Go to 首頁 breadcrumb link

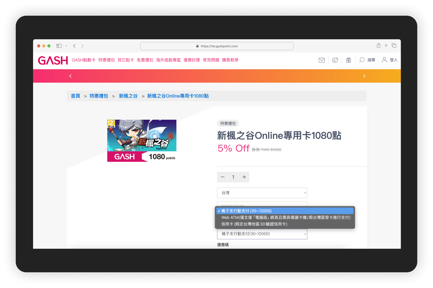click(x=76, y=96)
